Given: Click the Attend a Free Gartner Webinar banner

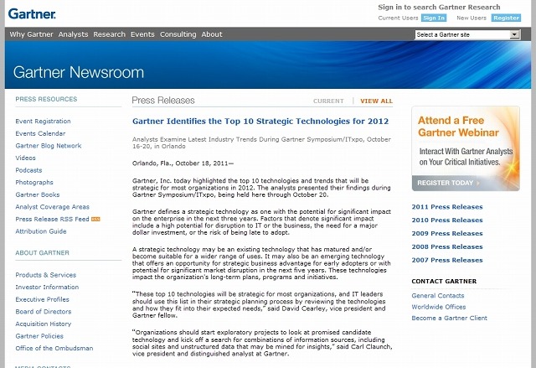Looking at the screenshot, I should tap(466, 148).
